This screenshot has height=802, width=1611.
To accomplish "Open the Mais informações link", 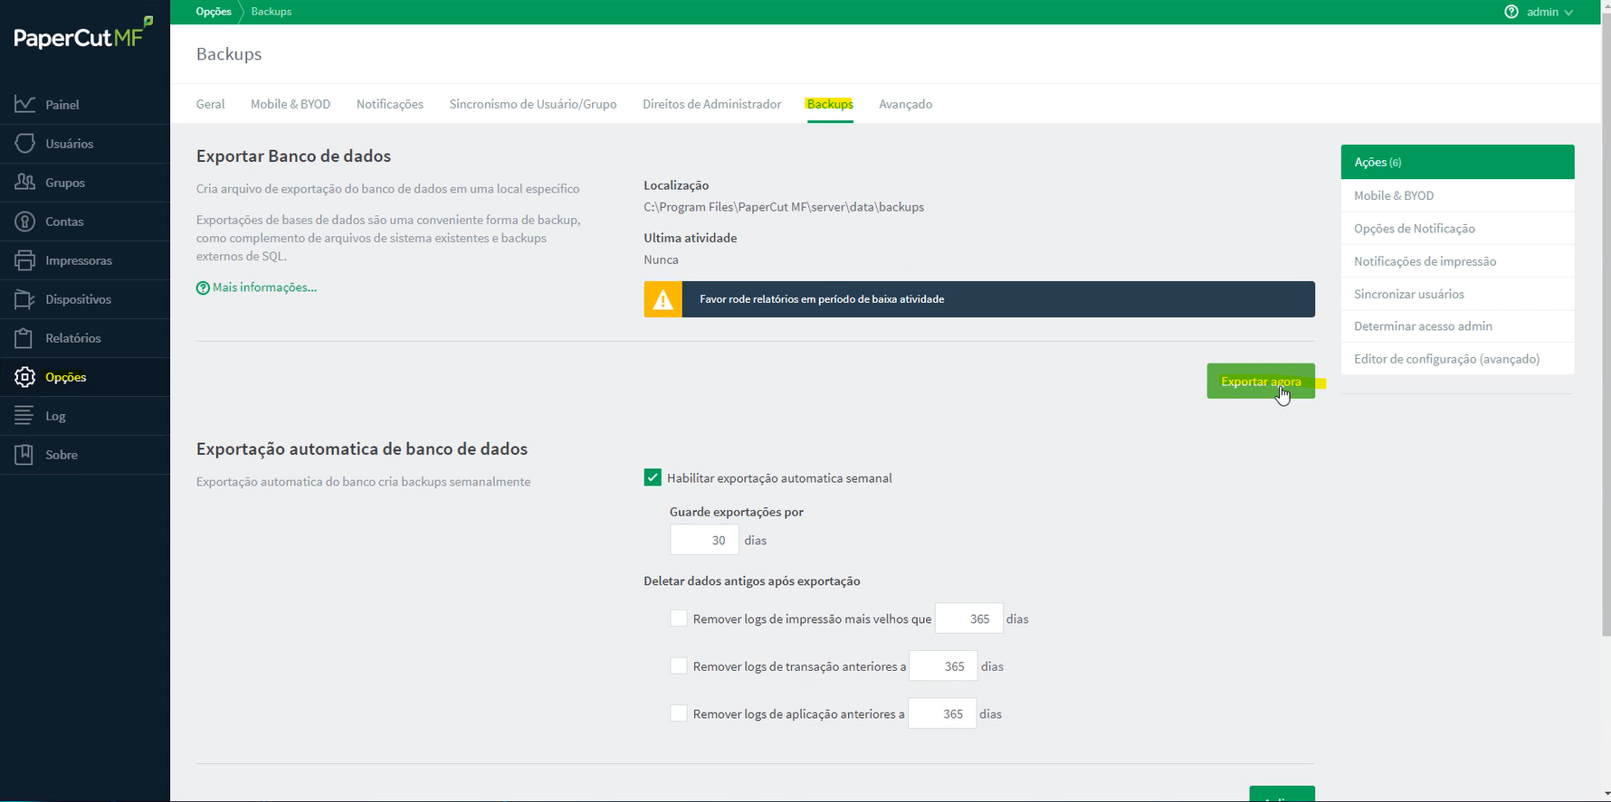I will pos(264,288).
